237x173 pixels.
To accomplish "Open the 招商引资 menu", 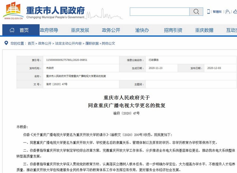I will (x=173, y=30).
